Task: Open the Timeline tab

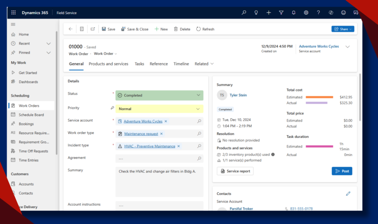Action: 181,64
